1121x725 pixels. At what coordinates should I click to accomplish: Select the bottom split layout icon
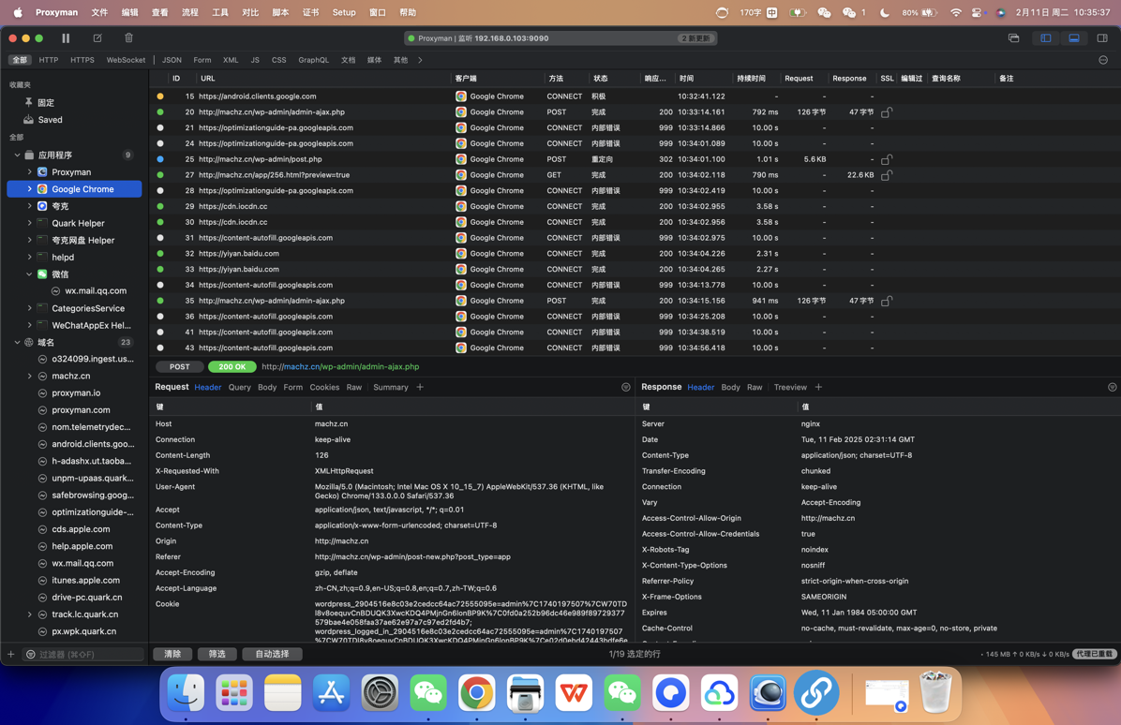1073,37
